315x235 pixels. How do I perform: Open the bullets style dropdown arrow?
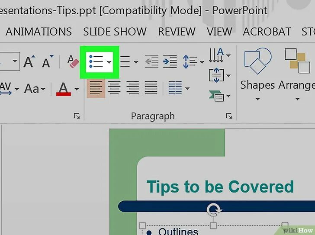point(109,62)
